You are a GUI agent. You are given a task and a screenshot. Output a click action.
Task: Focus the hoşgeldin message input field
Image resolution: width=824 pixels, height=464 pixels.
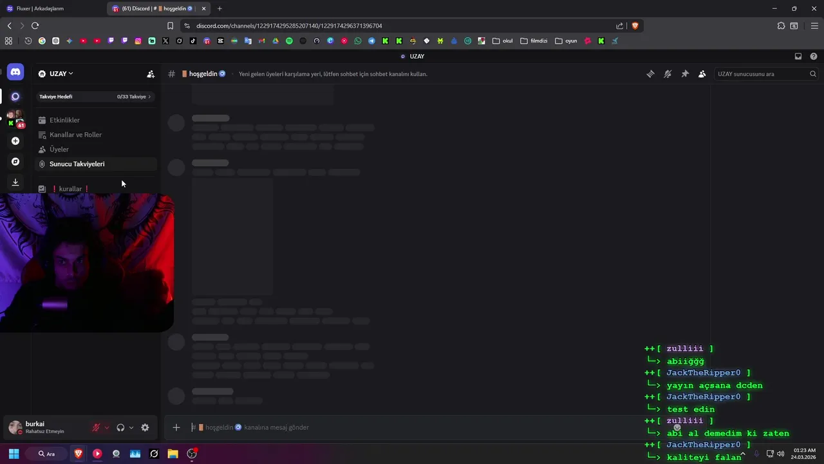point(412,427)
